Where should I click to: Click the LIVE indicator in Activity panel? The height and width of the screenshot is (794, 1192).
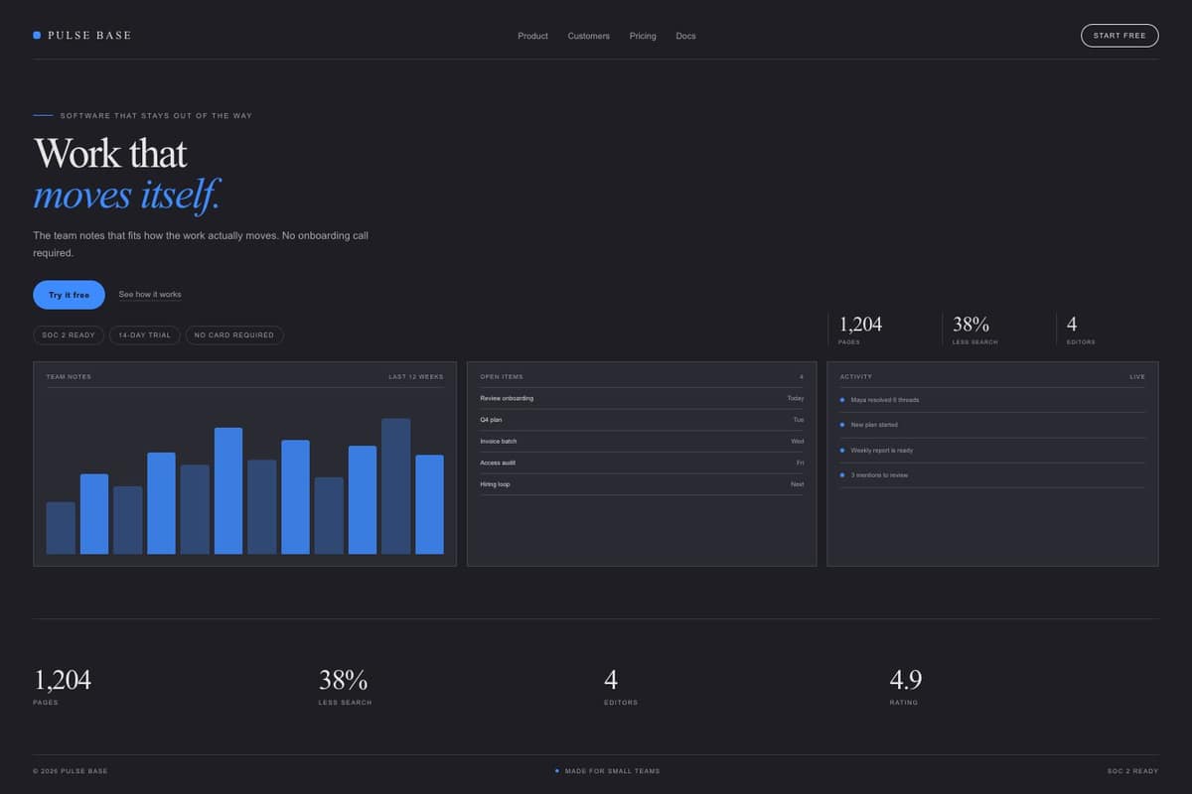1137,377
